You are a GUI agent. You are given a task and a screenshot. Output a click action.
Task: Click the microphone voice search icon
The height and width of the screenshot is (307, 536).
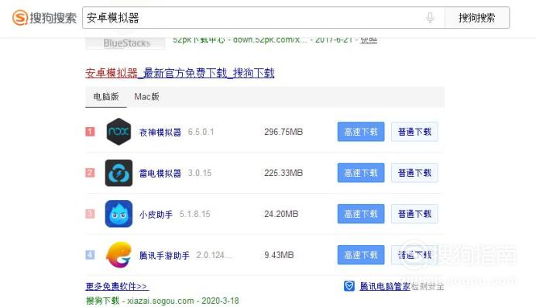tap(430, 18)
